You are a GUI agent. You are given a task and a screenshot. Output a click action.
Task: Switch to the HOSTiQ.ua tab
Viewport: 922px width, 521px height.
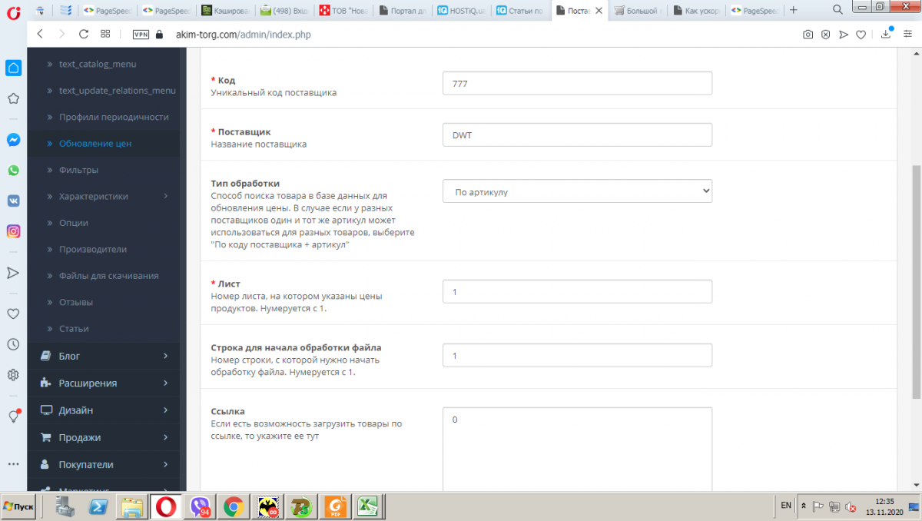tap(462, 11)
